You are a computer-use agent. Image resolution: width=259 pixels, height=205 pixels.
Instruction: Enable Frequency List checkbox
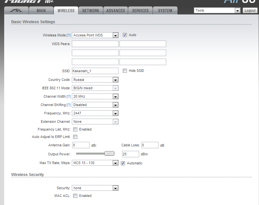point(75,129)
